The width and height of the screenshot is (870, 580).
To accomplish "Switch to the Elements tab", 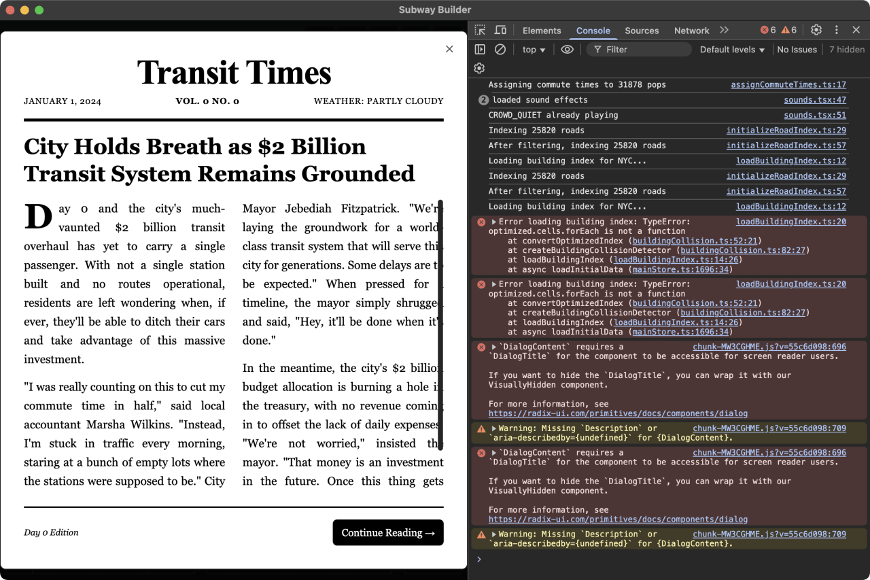I will [542, 31].
